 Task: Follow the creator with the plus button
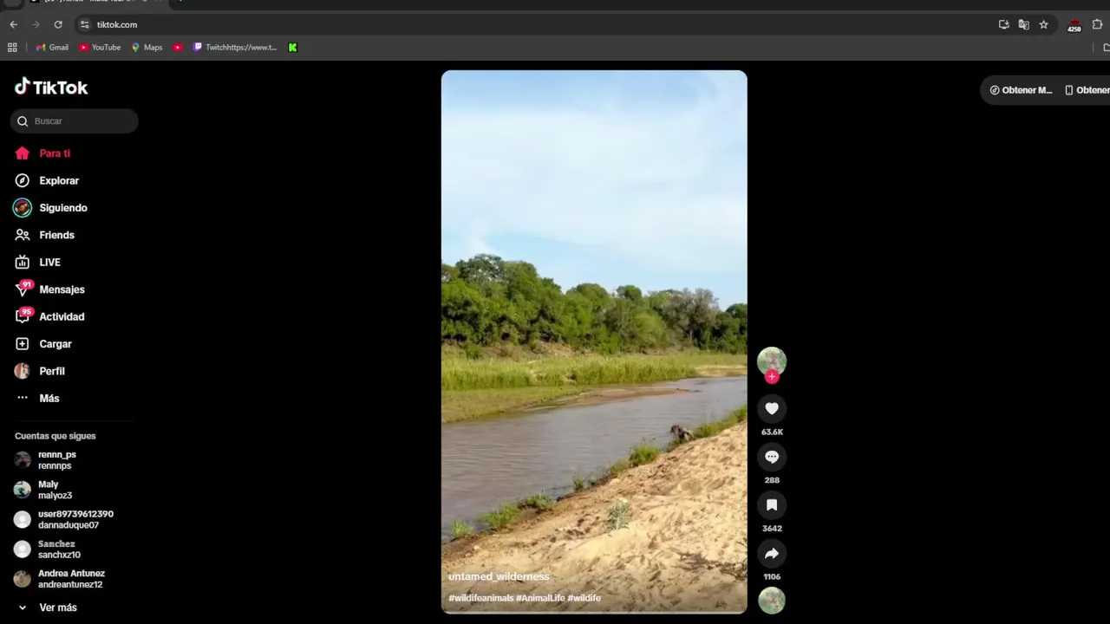coord(772,377)
